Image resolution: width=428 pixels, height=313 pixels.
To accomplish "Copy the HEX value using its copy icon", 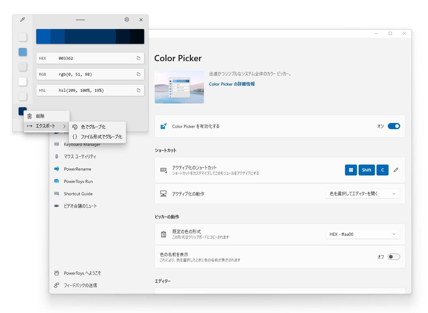I will (x=138, y=58).
